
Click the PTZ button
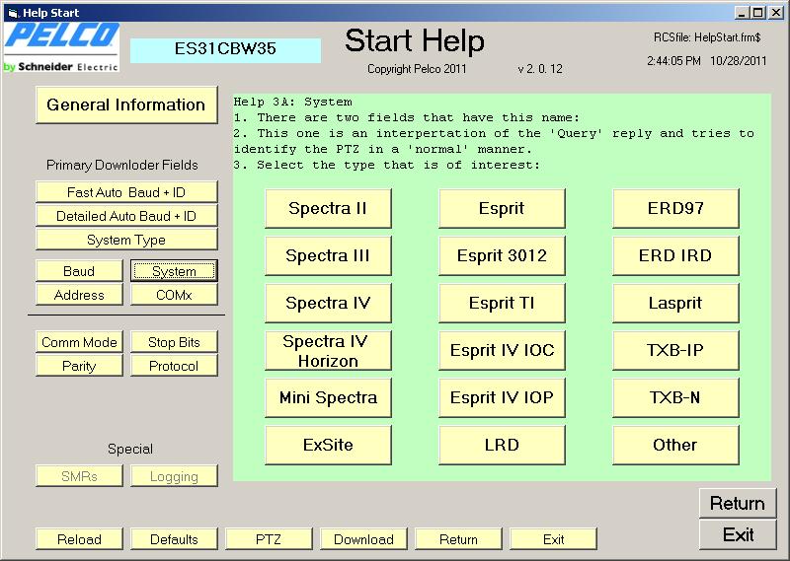pyautogui.click(x=269, y=539)
